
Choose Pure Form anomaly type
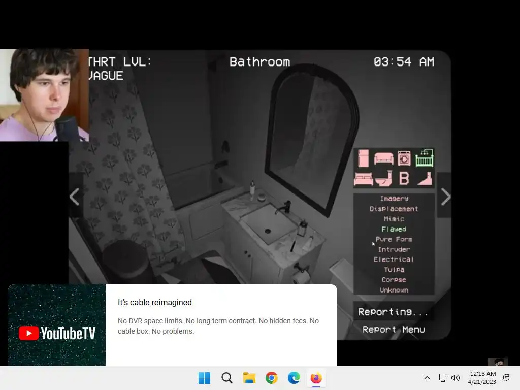[394, 239]
